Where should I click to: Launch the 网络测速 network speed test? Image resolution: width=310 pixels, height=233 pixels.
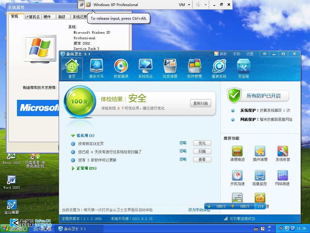pos(282,178)
